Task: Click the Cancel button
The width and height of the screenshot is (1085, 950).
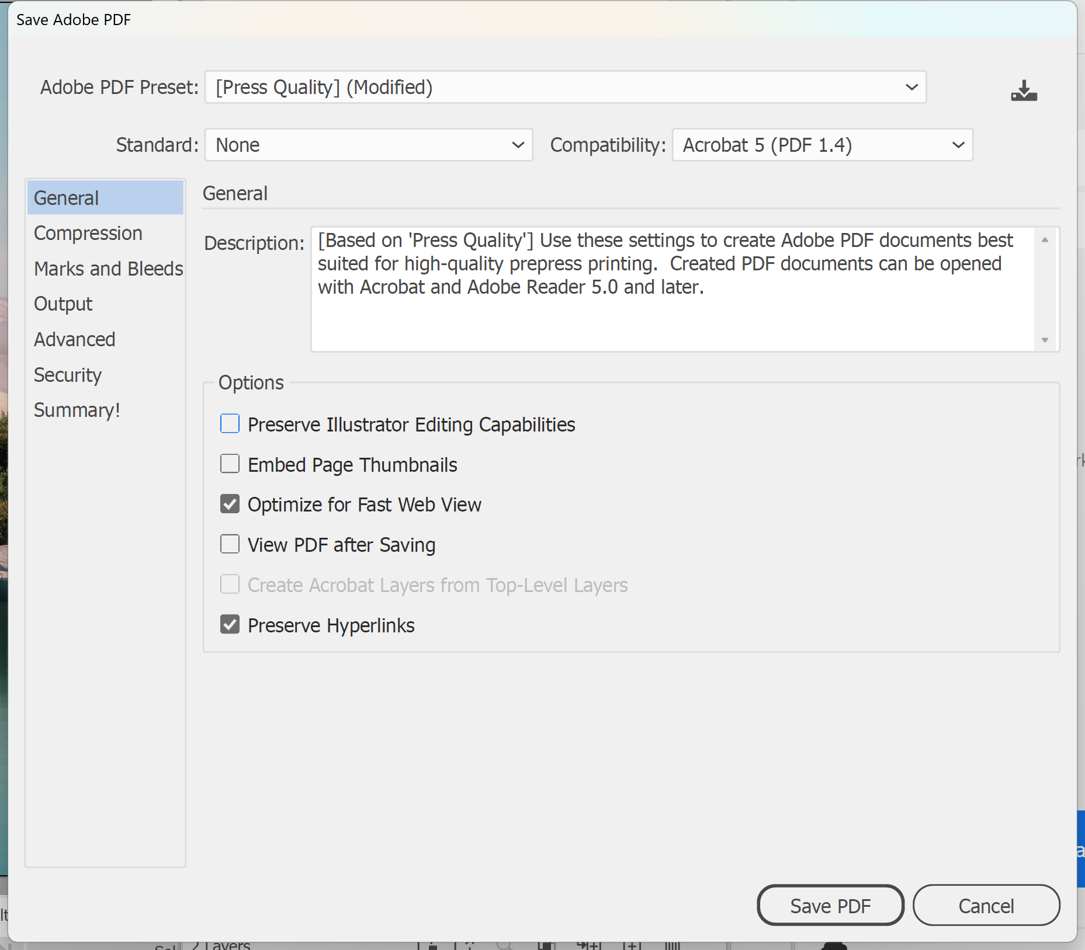Action: pyautogui.click(x=986, y=906)
